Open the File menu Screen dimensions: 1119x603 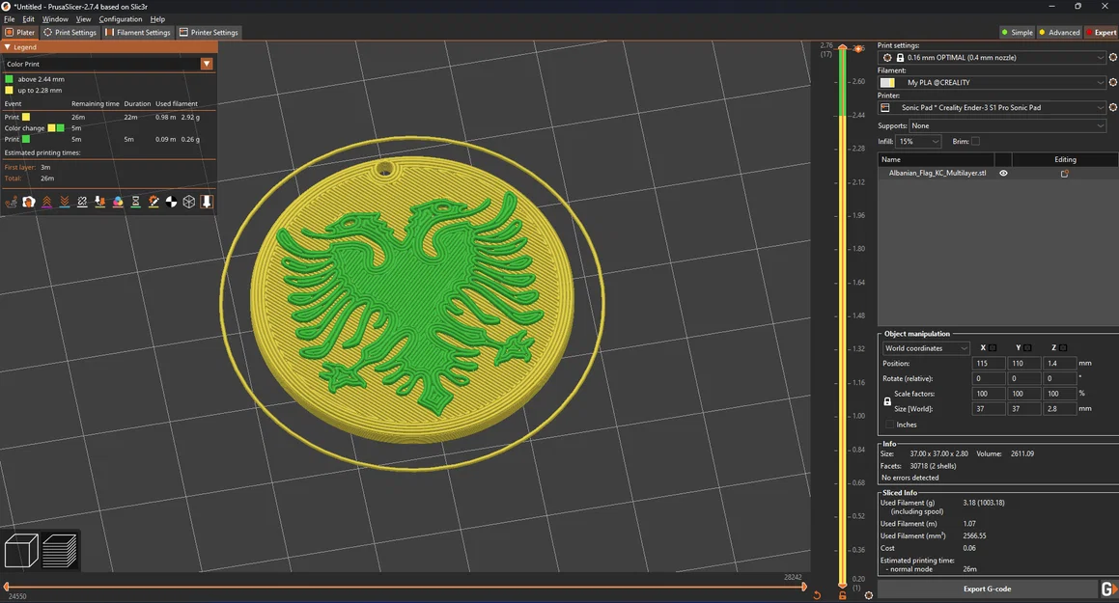click(x=10, y=19)
